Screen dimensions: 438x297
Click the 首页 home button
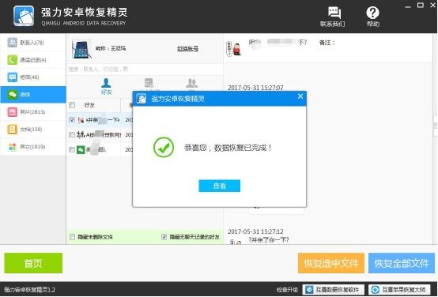[x=33, y=263]
